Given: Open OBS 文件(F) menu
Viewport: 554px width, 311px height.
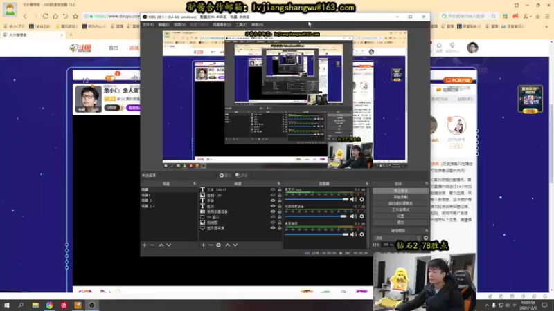Looking at the screenshot, I should point(148,25).
